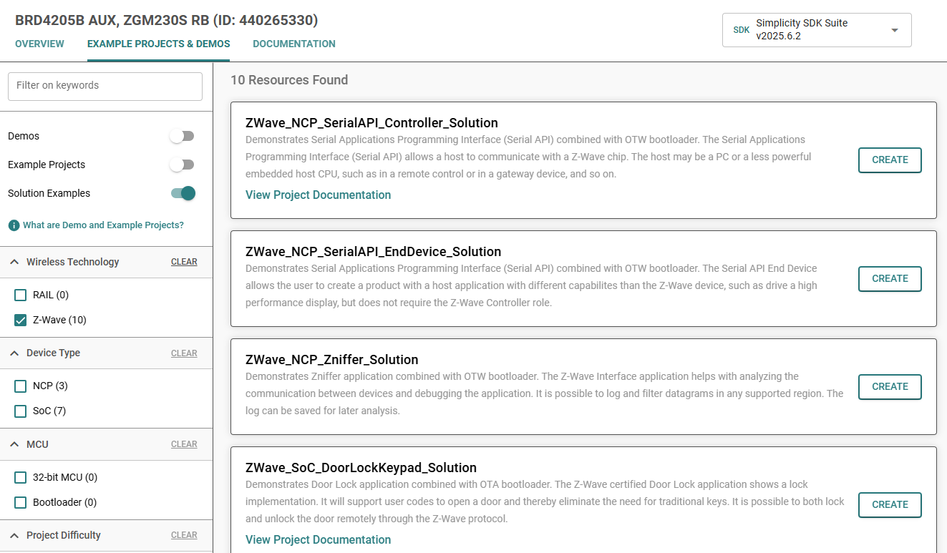
Task: View Project Documentation for the DoorLockKeypad solution
Action: point(318,539)
